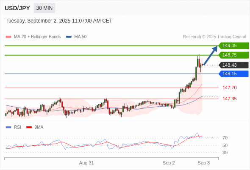
Task: Toggle the RSI legend label
Action: tap(17, 127)
